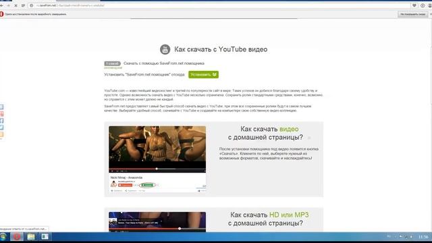Screen dimensions: 432x243
Task: Click the "Скачать с помощью SaveFrom.net помощника" text
Action: click(164, 63)
